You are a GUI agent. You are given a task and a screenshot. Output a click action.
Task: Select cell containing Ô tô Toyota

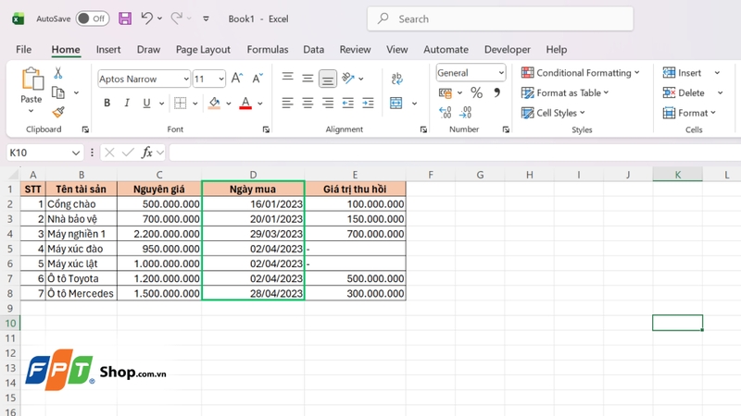pos(82,278)
